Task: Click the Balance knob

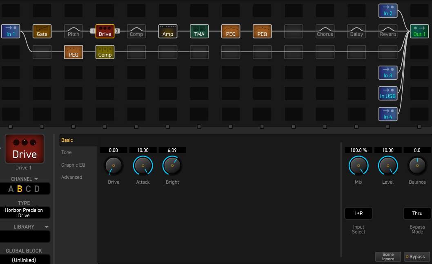Action: point(417,165)
